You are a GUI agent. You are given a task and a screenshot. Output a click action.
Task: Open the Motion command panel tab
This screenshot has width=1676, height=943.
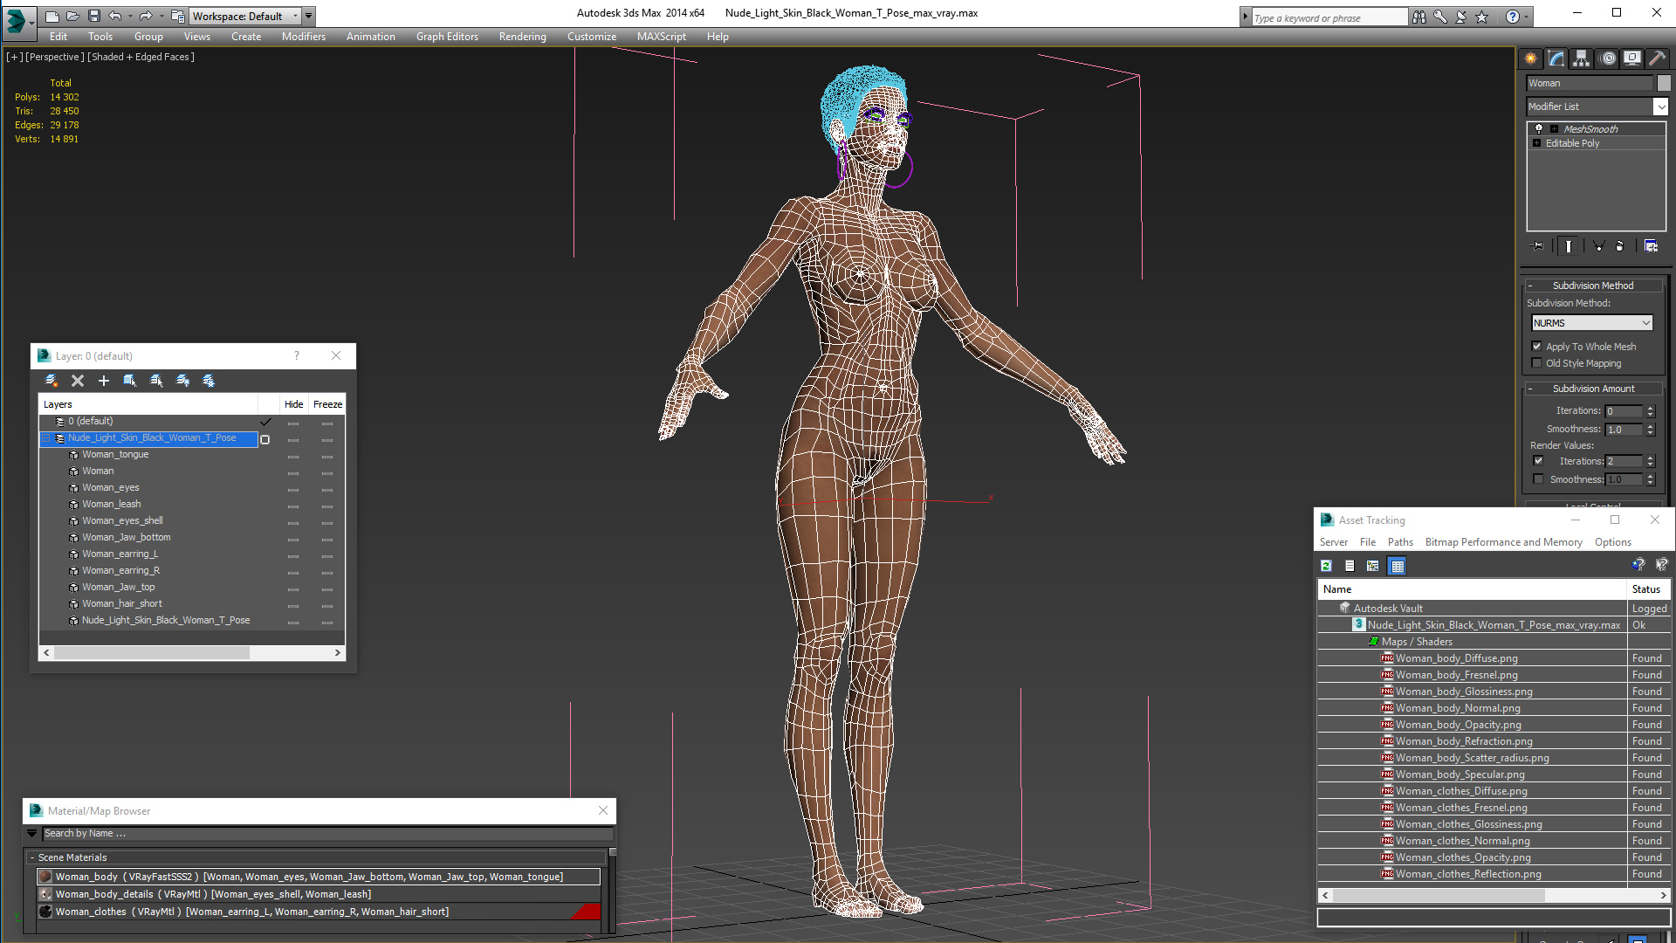tap(1607, 59)
